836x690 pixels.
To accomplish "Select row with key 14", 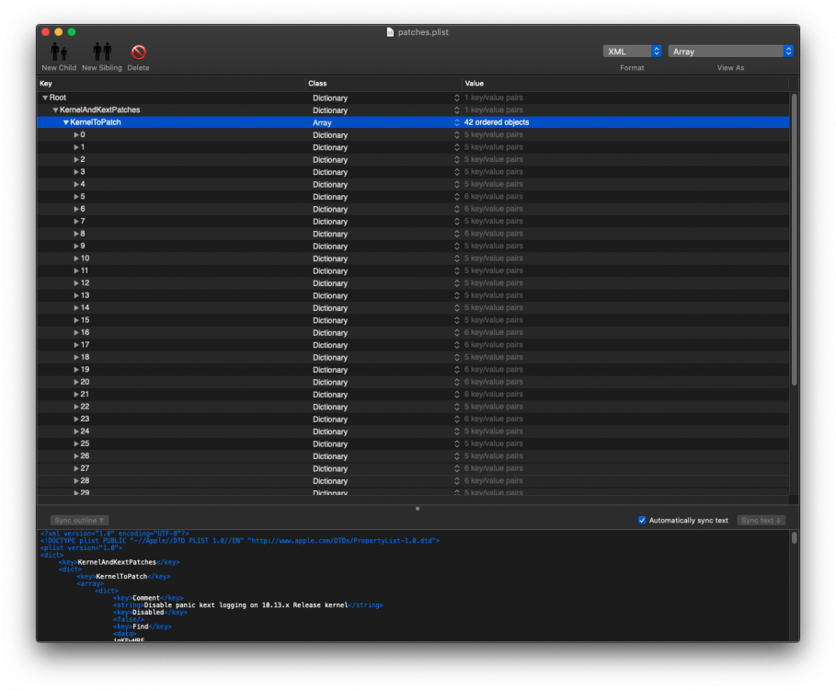I will [413, 307].
